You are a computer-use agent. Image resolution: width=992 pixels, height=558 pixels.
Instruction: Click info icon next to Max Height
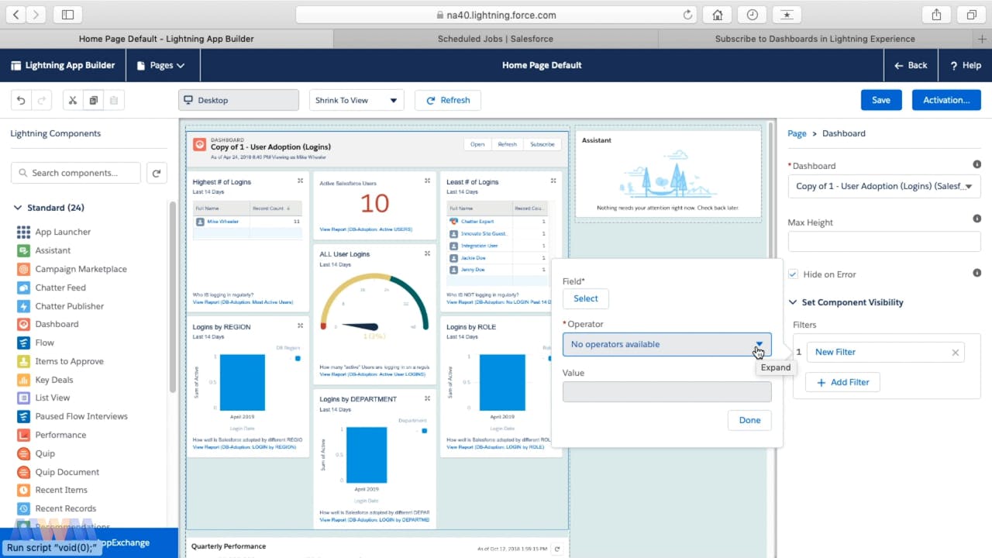[976, 219]
